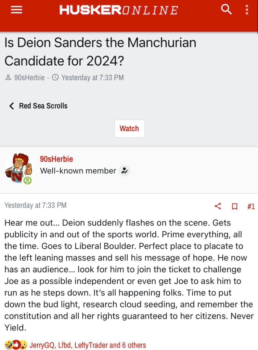Open the three-dot more options menu

(247, 10)
